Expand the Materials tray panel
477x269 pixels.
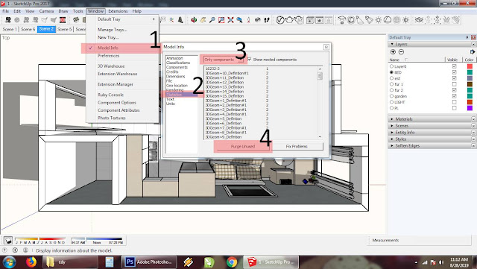click(x=432, y=119)
